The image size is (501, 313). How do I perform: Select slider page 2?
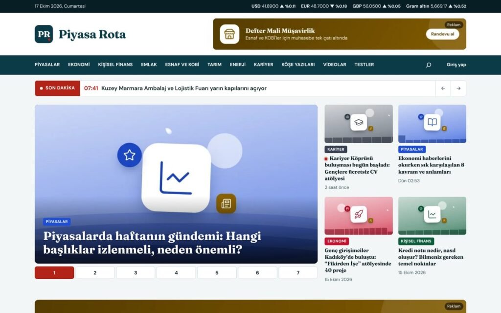click(x=95, y=273)
